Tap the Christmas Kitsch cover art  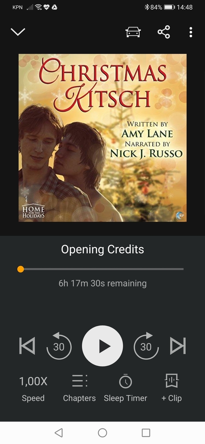(102, 138)
